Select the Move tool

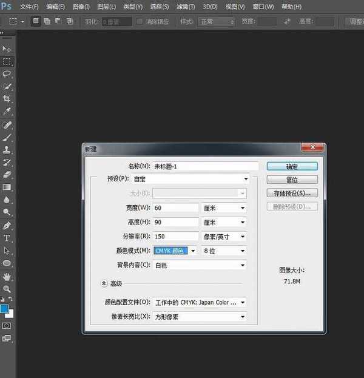coord(7,49)
